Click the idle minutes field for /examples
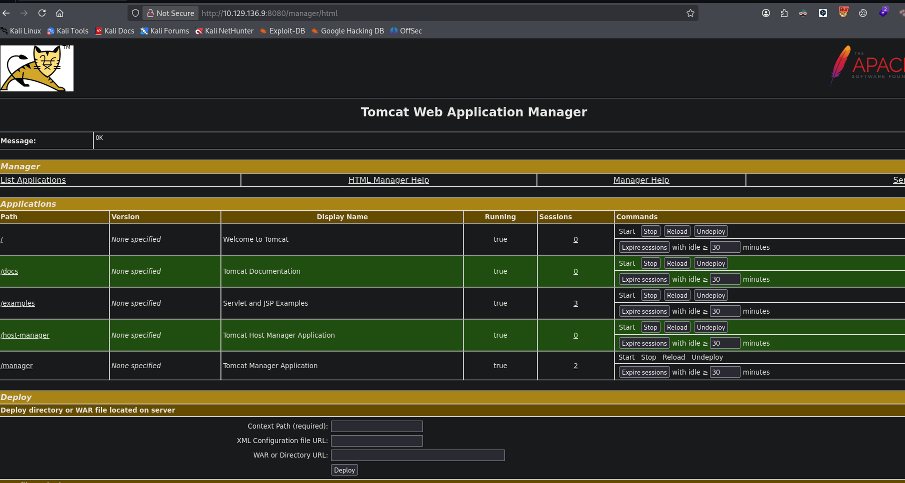This screenshot has width=905, height=483. tap(725, 311)
